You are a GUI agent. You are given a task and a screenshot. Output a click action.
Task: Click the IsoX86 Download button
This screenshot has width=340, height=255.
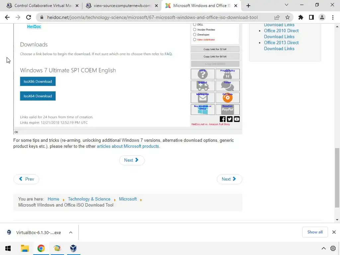click(x=38, y=81)
